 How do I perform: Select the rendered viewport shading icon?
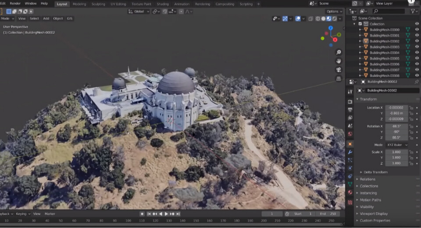(335, 19)
